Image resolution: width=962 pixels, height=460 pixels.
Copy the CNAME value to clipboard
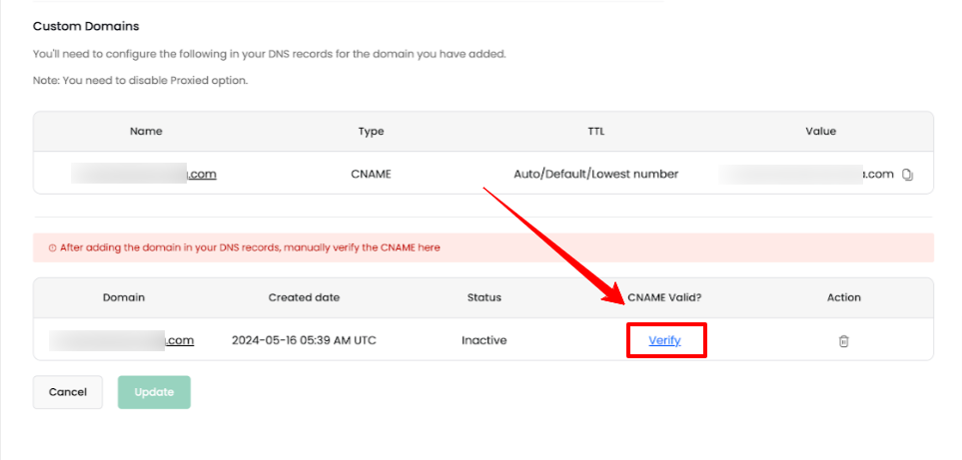coord(907,175)
